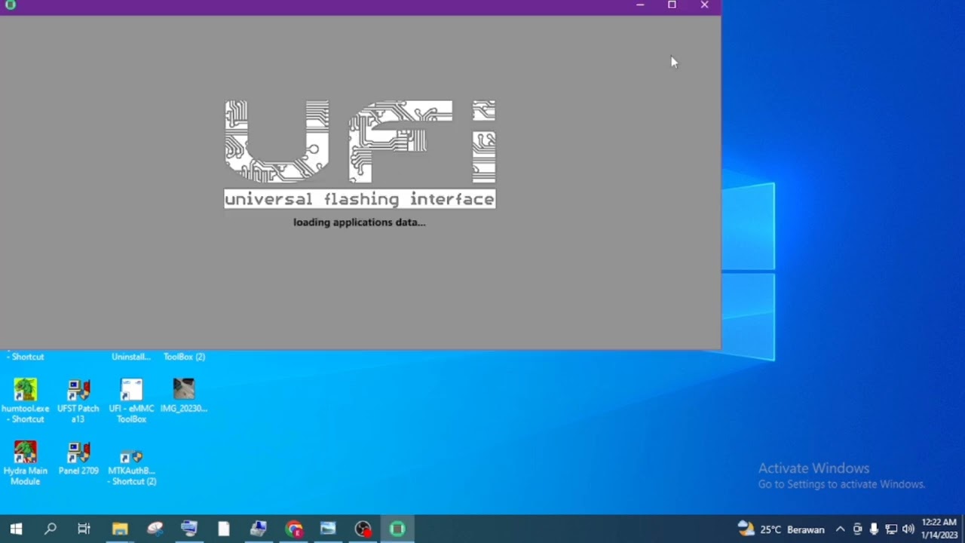Click the OBS recording icon in taskbar
The image size is (965, 543).
(363, 529)
